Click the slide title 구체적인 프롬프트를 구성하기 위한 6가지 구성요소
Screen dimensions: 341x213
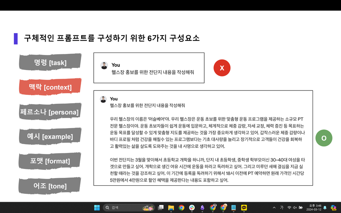[112, 38]
